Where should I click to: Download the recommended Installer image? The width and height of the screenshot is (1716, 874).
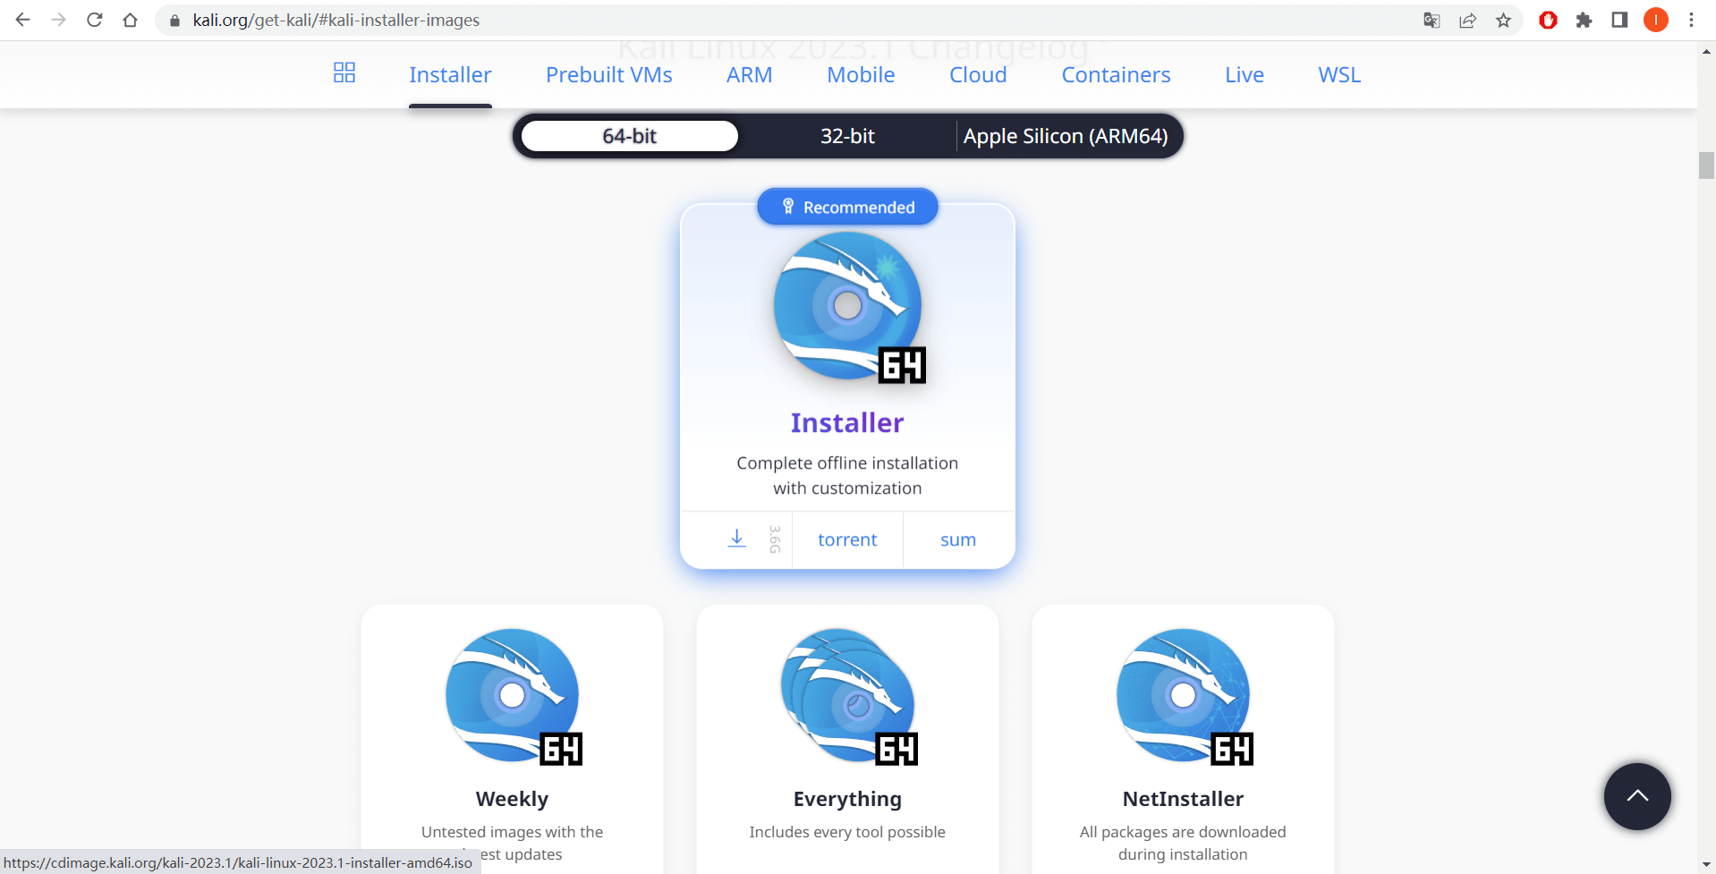click(x=736, y=539)
